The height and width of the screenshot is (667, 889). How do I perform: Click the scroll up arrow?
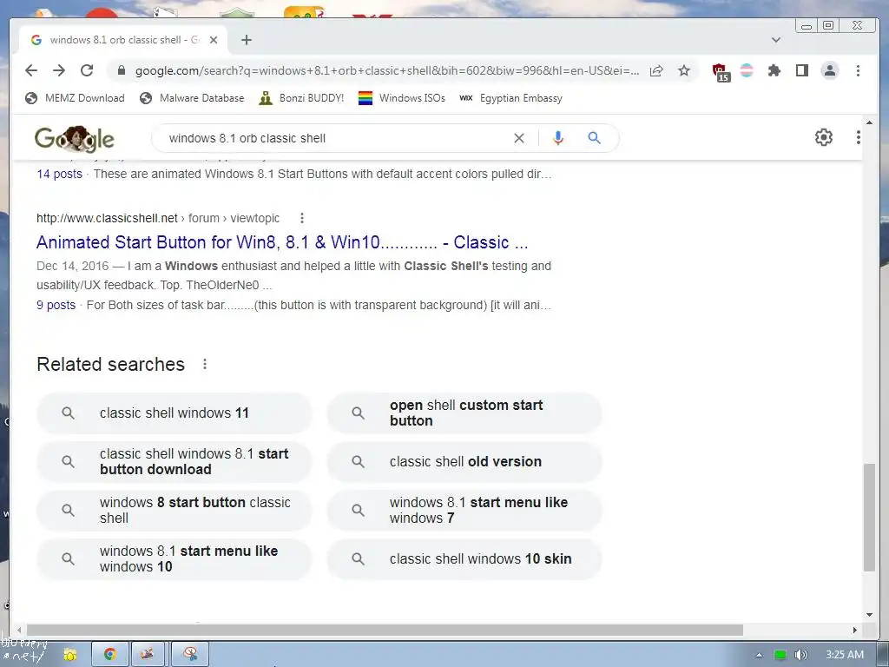point(869,122)
